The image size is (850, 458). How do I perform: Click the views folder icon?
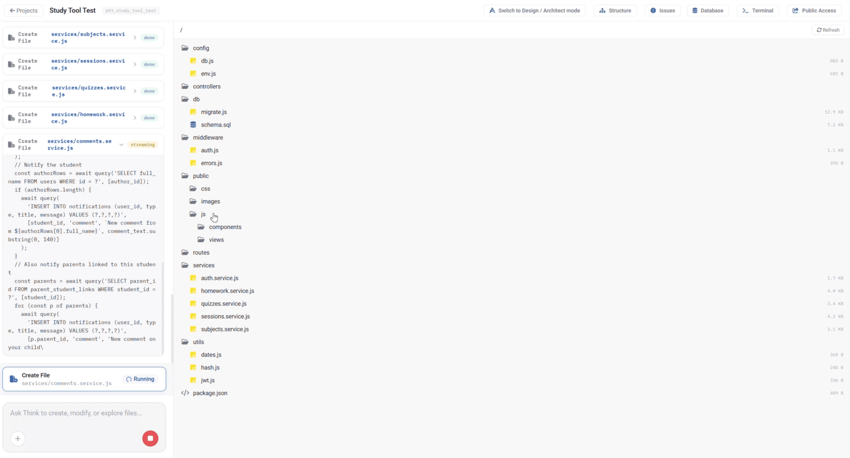[201, 239]
